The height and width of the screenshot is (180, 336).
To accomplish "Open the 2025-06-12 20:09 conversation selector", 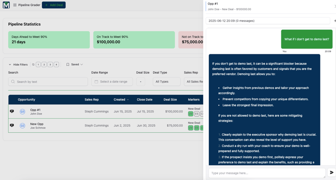I will (268, 21).
